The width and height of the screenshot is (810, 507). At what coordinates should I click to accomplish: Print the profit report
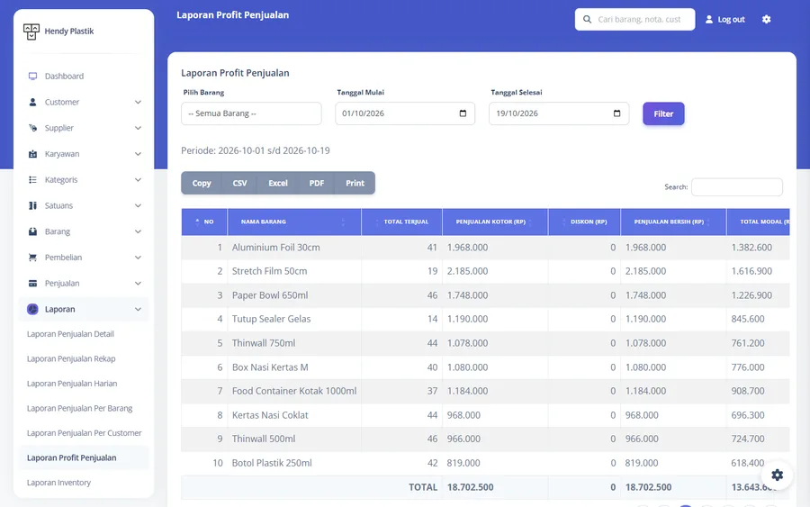click(x=355, y=183)
